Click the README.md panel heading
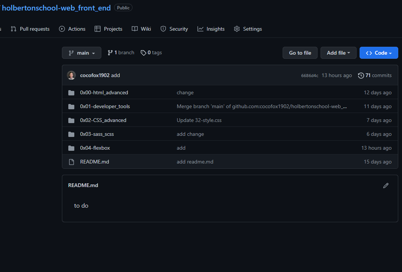Viewport: 402px width, 272px height. [x=83, y=185]
